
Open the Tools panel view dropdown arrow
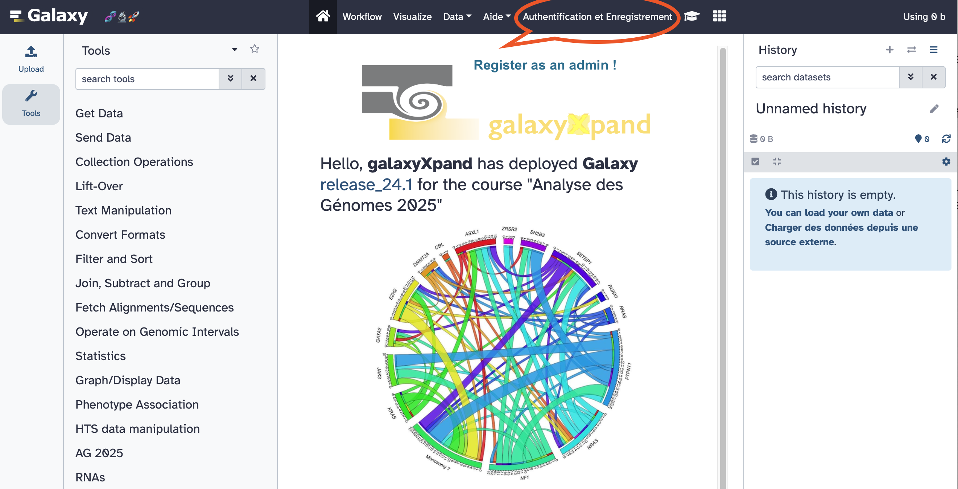(x=234, y=50)
